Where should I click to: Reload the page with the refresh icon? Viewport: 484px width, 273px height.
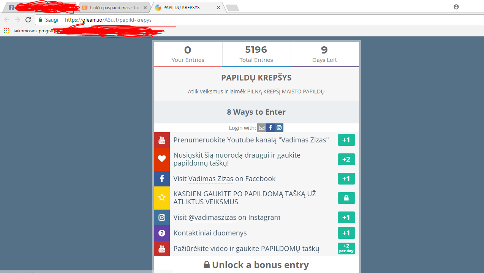(x=28, y=20)
